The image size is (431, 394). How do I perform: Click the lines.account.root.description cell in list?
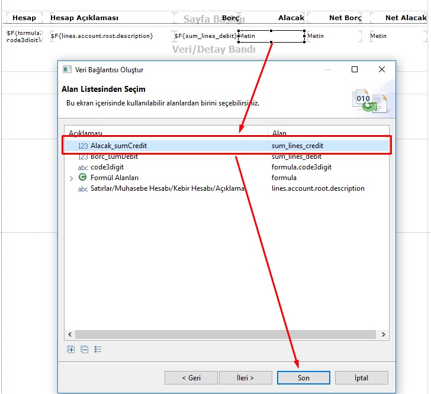(318, 188)
